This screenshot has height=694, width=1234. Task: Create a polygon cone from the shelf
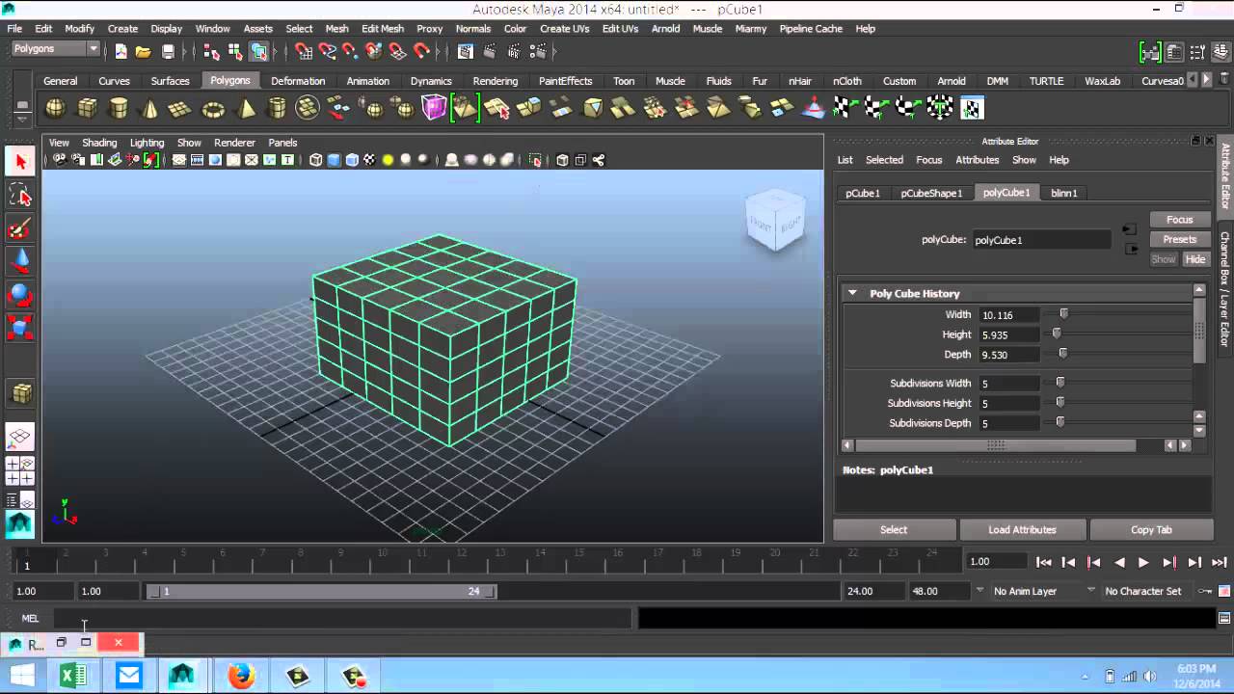click(x=149, y=108)
